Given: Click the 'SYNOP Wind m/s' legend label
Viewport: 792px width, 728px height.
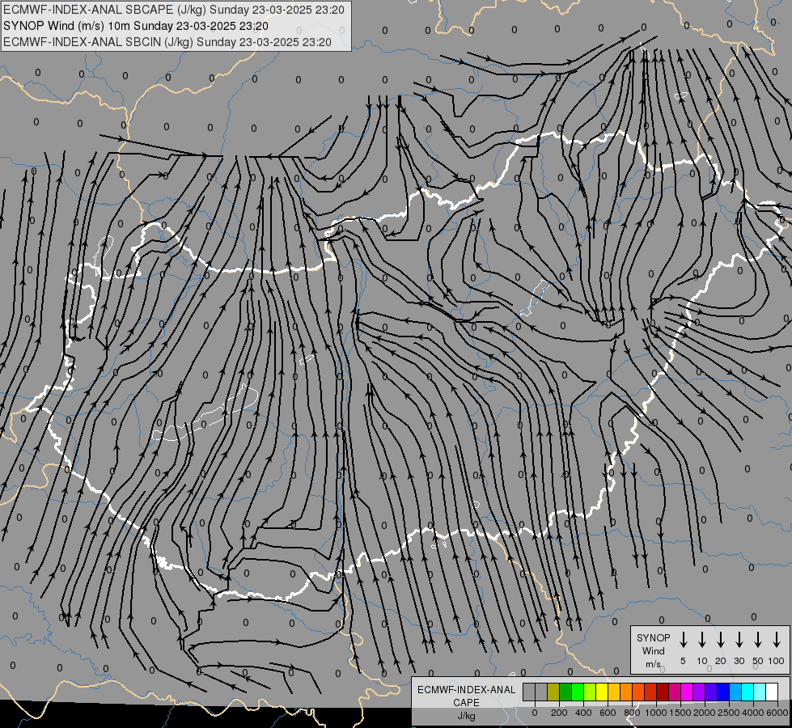Looking at the screenshot, I should click(x=653, y=650).
